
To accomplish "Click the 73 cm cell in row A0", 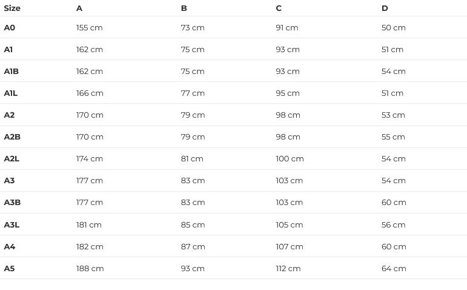I will point(193,28).
